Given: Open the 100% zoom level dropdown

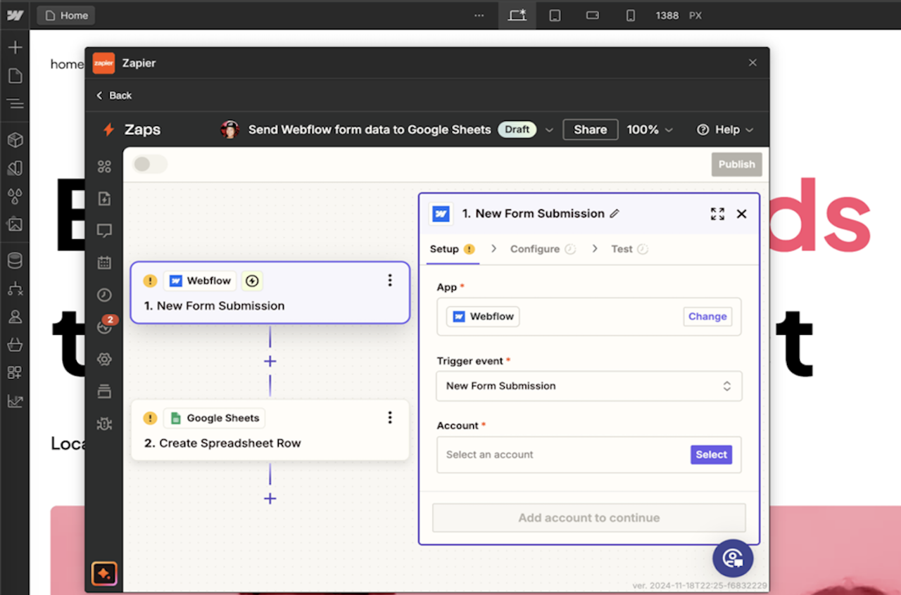Looking at the screenshot, I should (x=649, y=129).
